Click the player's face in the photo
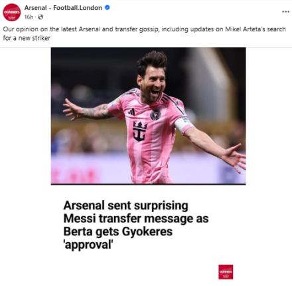The image size is (292, 286). click(x=153, y=83)
